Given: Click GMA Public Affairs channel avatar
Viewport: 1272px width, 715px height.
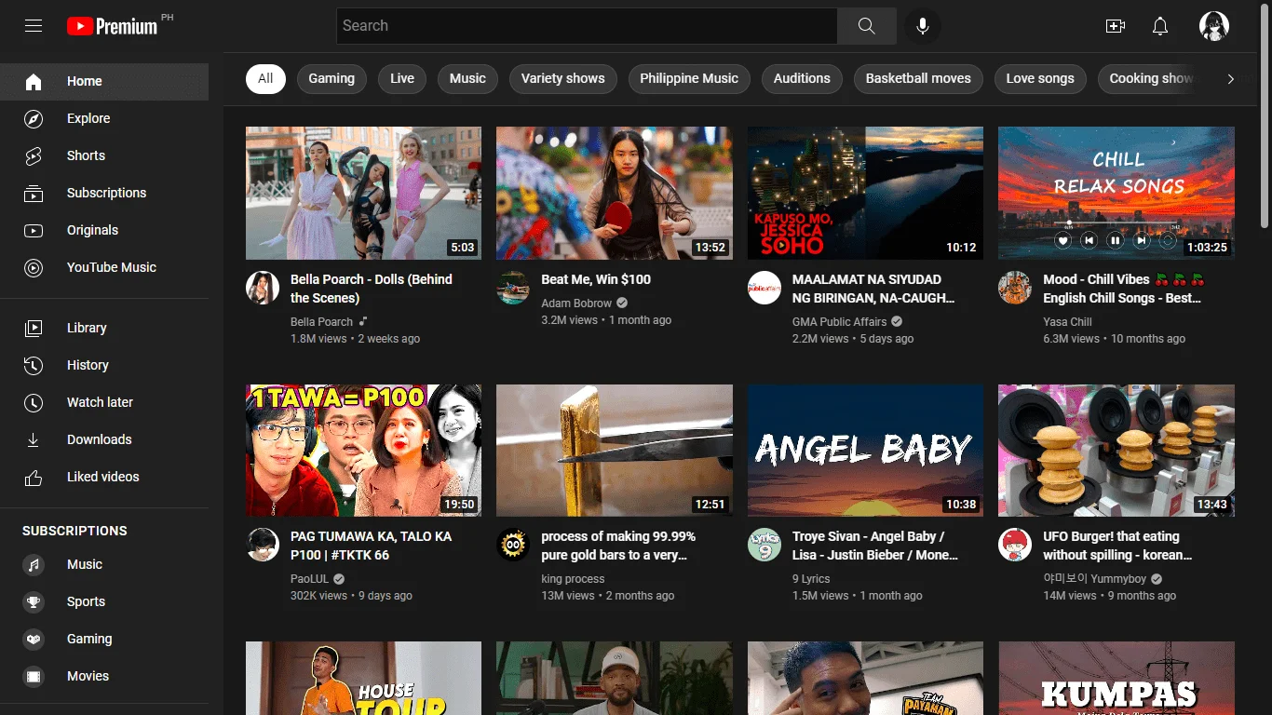Looking at the screenshot, I should (x=765, y=288).
